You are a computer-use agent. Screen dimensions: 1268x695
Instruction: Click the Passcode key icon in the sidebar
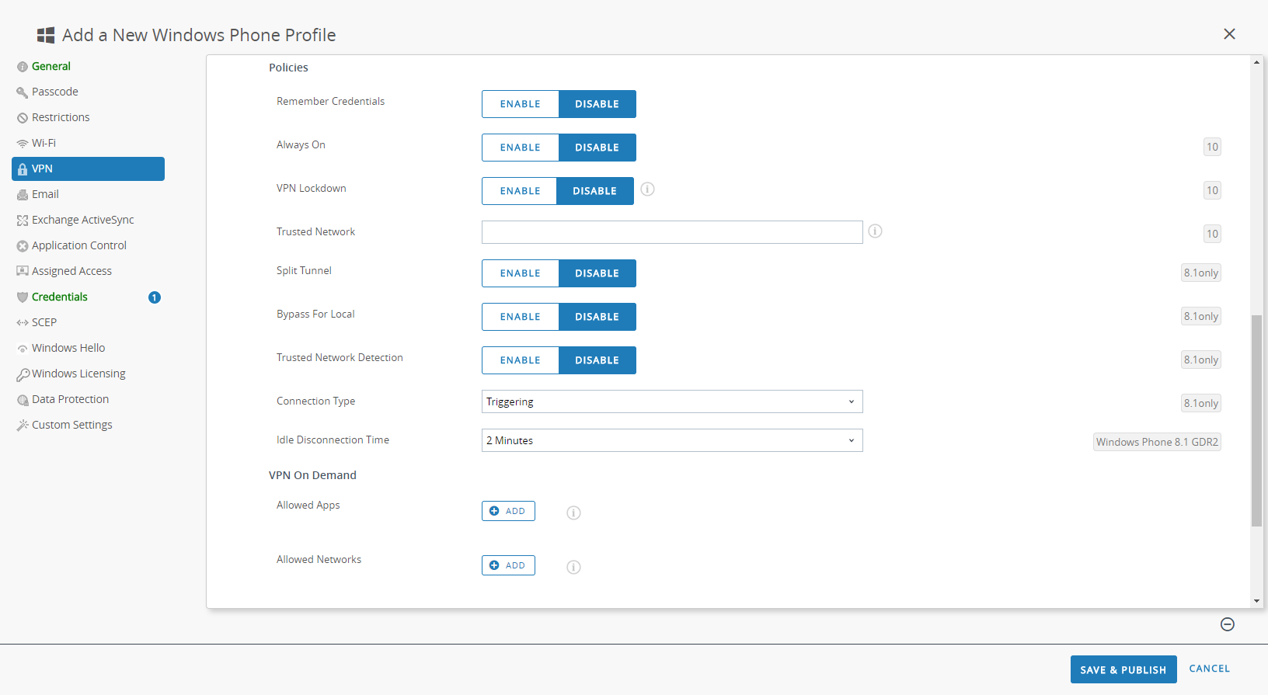[x=23, y=92]
